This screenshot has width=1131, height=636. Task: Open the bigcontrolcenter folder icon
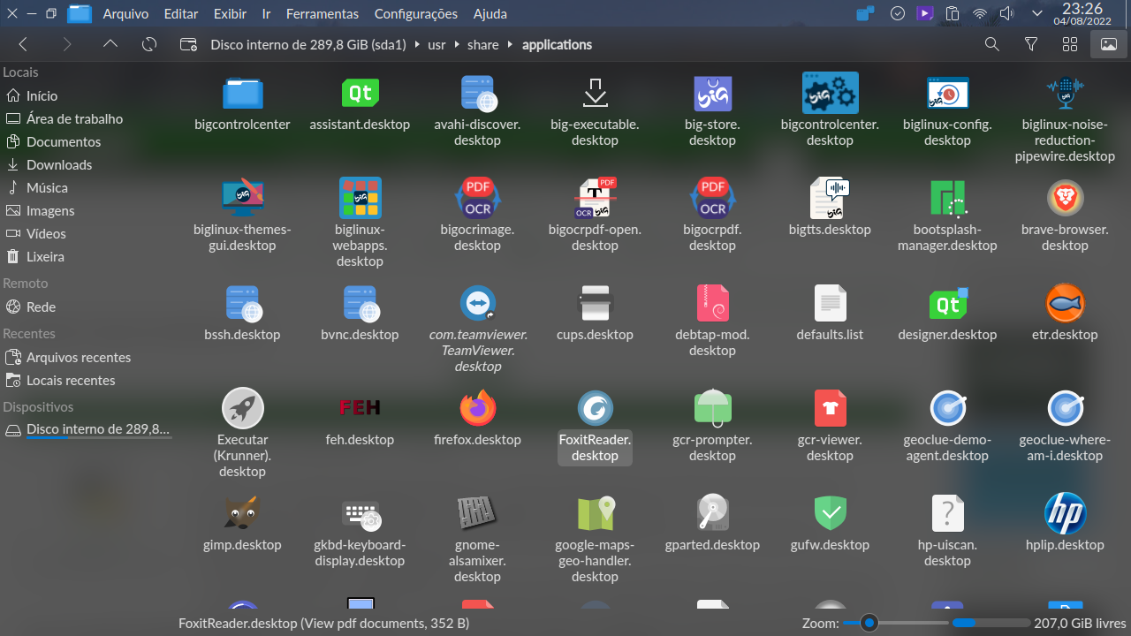pos(242,94)
